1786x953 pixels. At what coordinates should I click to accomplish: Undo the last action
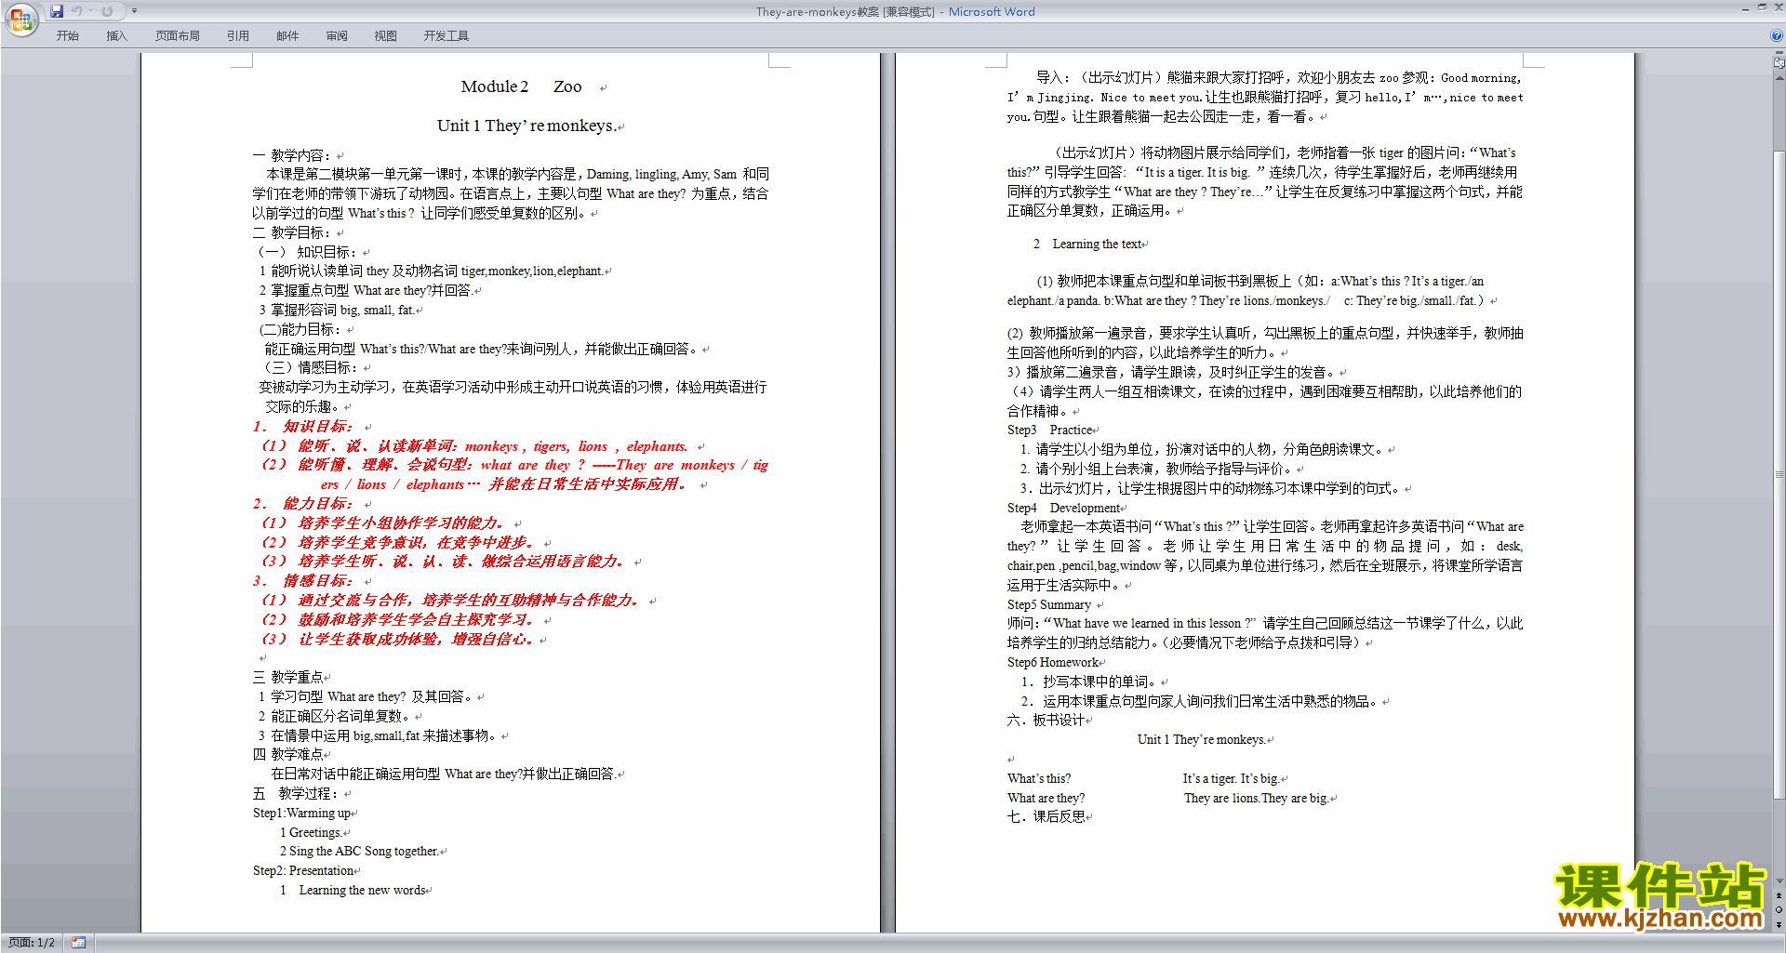(x=77, y=11)
